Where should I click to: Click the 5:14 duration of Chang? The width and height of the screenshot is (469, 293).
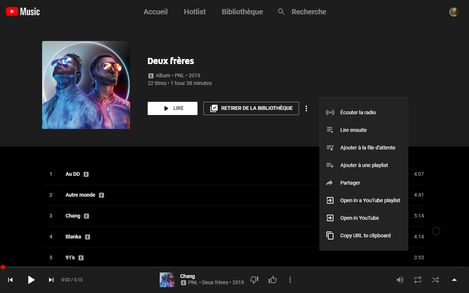(x=419, y=216)
